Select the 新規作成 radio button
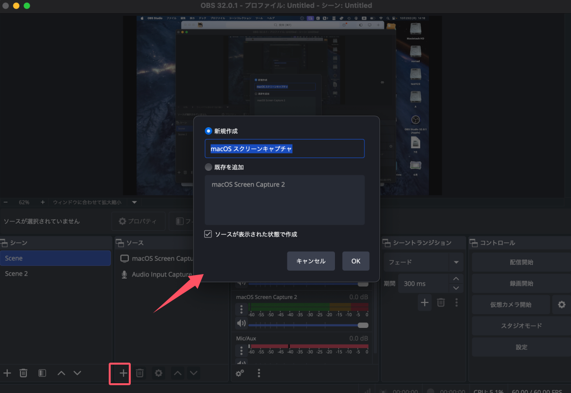 click(208, 131)
